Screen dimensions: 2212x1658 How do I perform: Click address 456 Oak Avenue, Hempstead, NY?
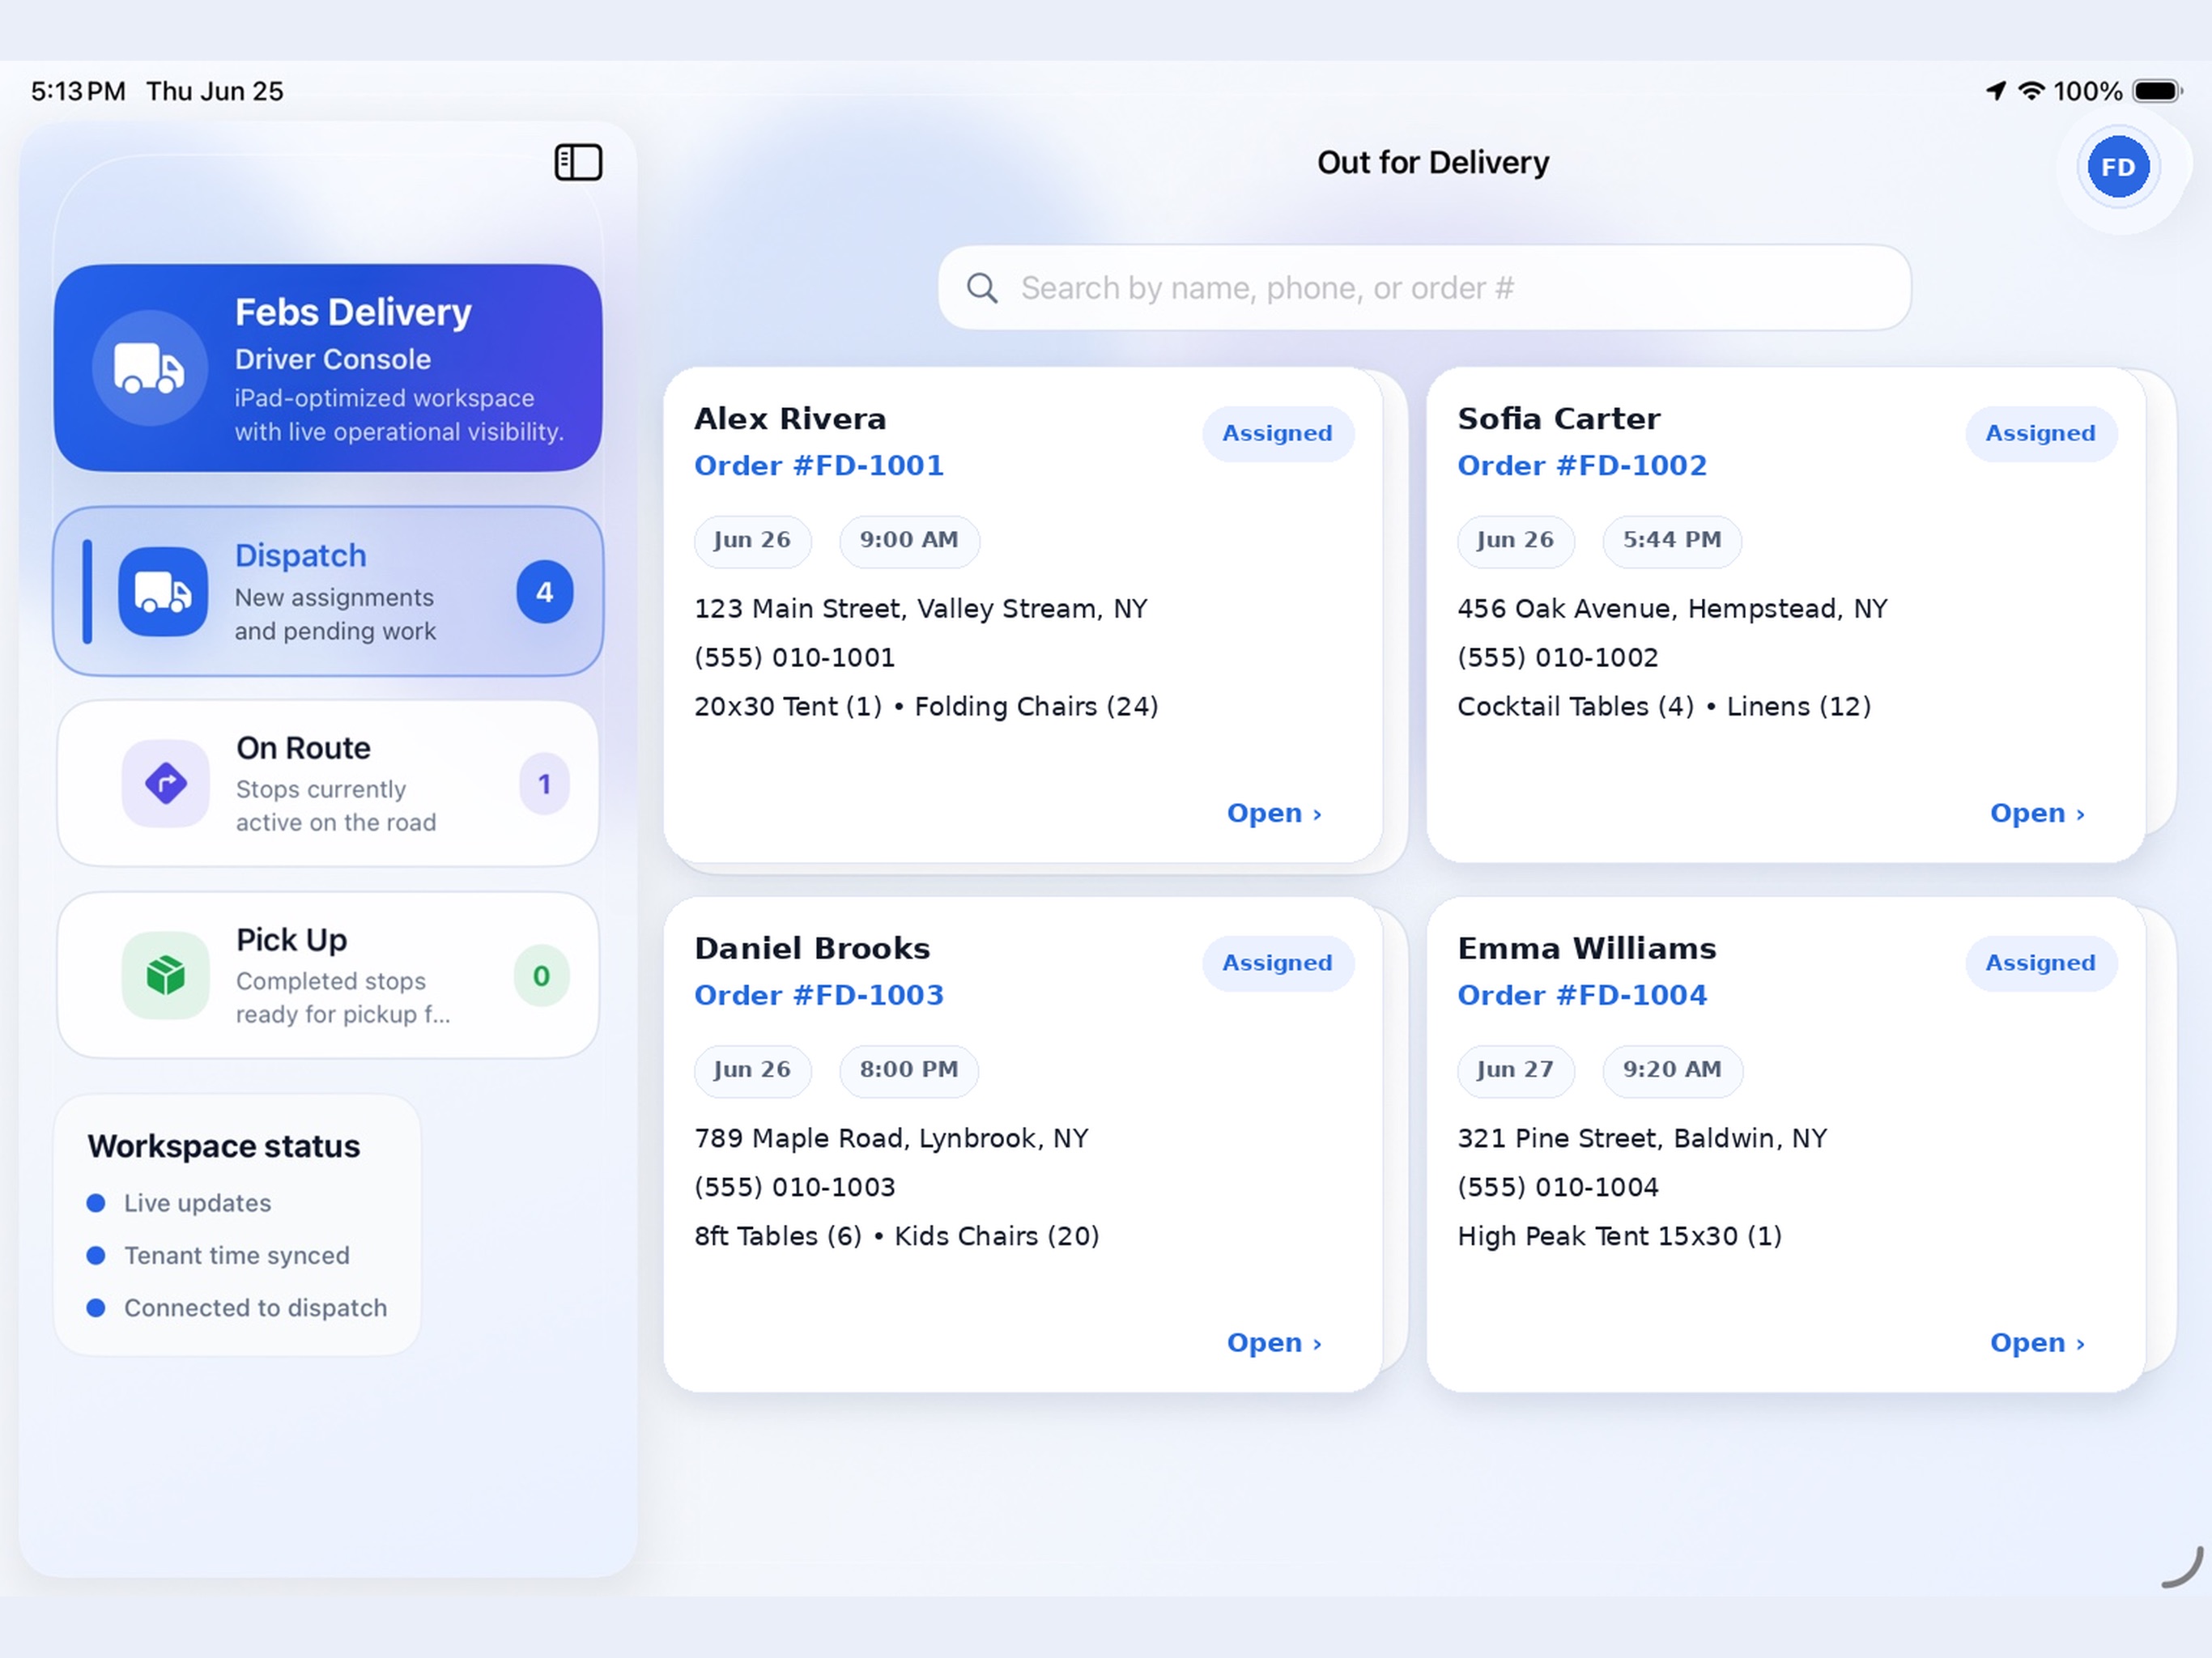(x=1672, y=608)
